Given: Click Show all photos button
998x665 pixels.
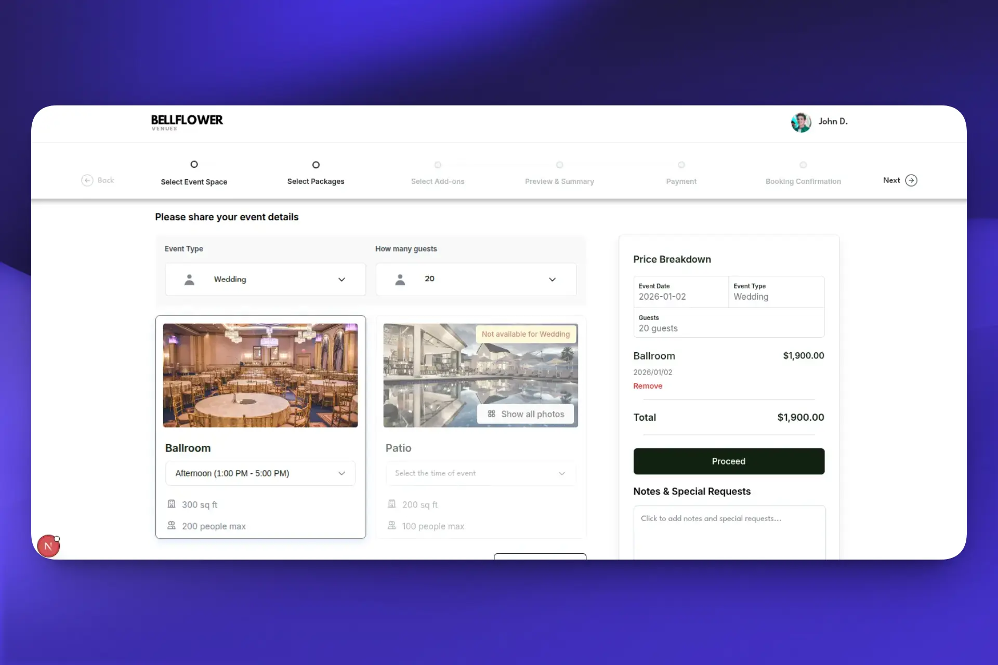Looking at the screenshot, I should [x=526, y=414].
